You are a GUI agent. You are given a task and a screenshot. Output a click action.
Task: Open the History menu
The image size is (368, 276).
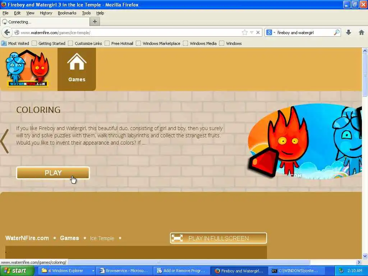(46, 13)
